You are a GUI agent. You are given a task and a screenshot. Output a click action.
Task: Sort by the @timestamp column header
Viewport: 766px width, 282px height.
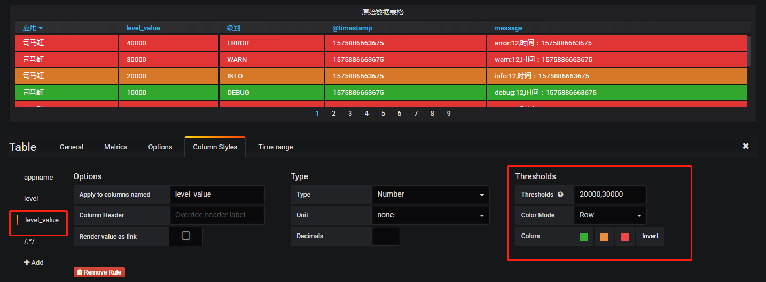click(x=352, y=28)
